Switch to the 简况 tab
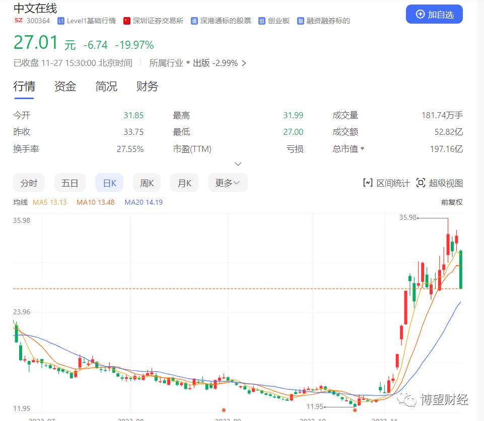This screenshot has height=421, width=484. [x=106, y=87]
